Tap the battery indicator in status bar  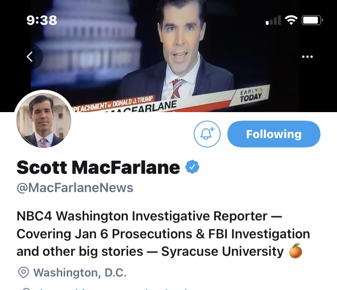click(313, 20)
